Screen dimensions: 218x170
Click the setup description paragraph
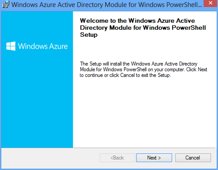tap(143, 69)
